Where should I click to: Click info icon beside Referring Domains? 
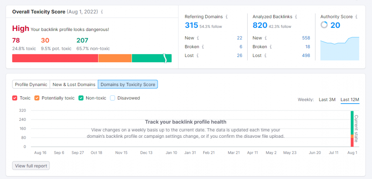[x=226, y=17]
